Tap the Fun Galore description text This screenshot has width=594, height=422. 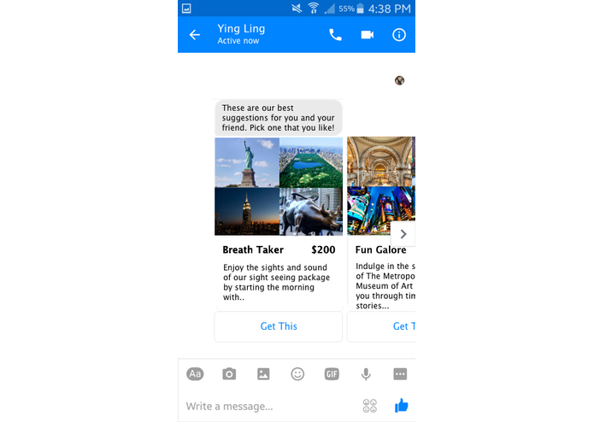385,286
